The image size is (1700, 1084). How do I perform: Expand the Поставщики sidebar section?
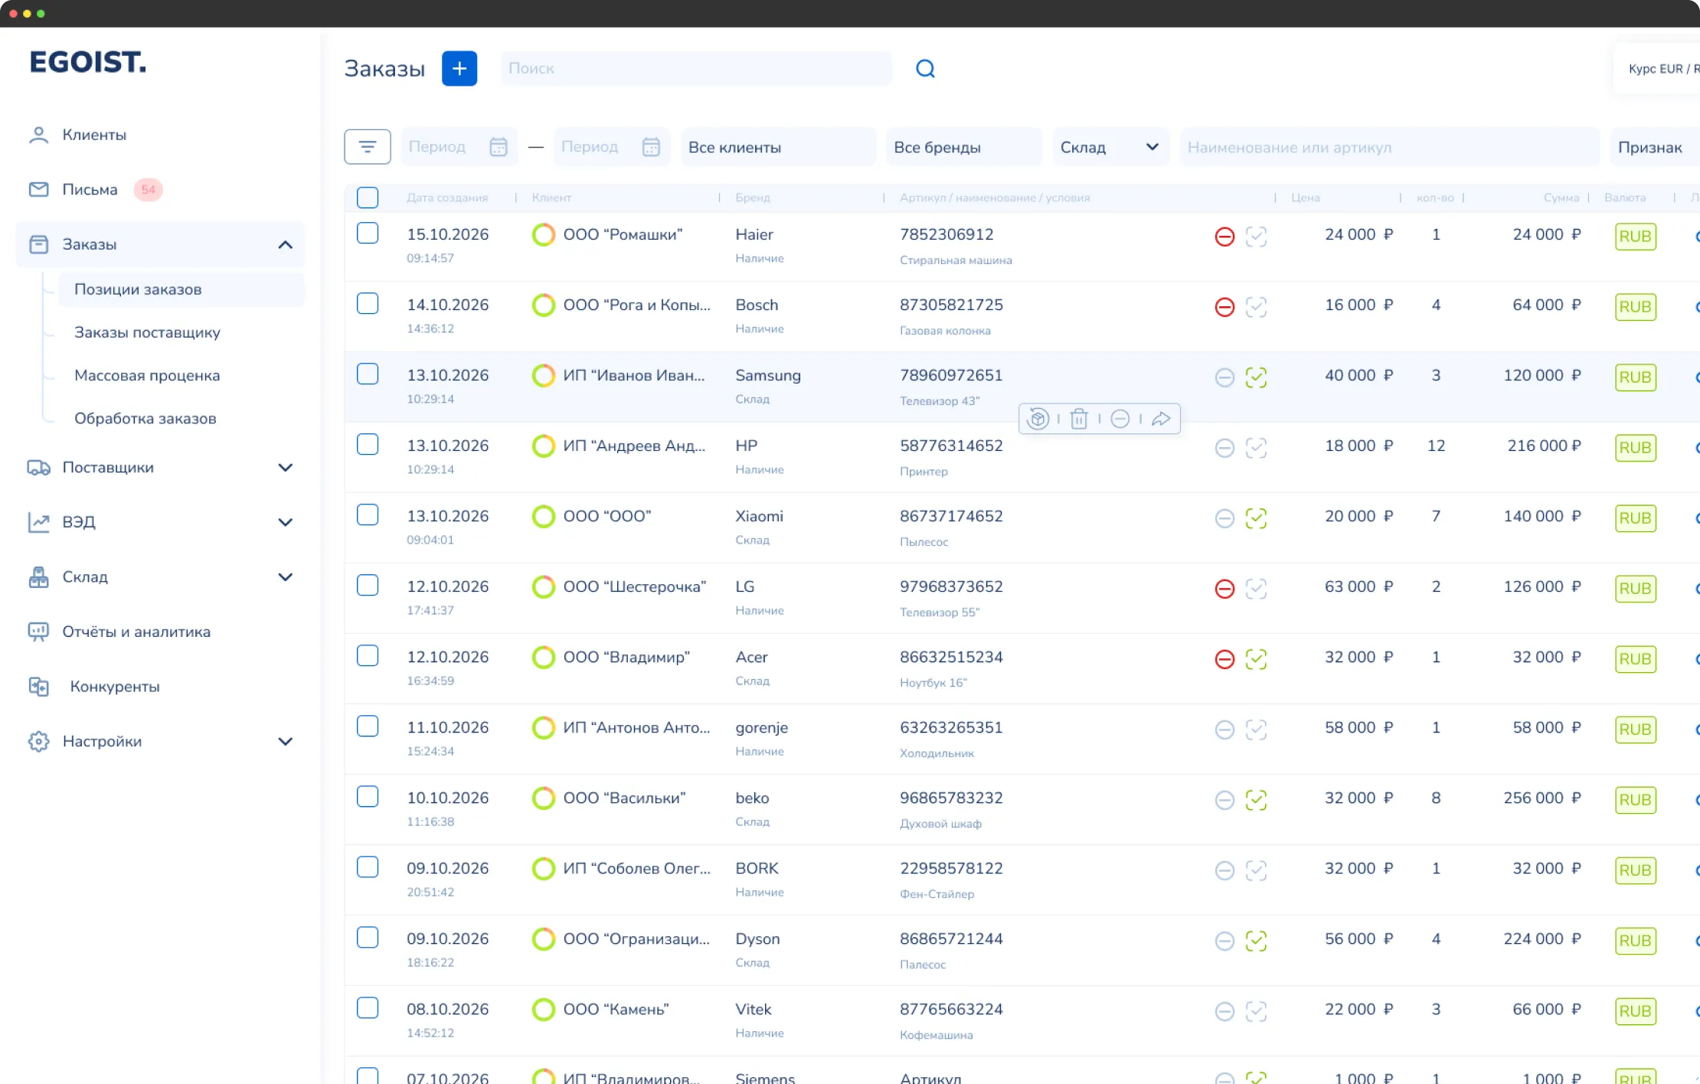coord(285,468)
